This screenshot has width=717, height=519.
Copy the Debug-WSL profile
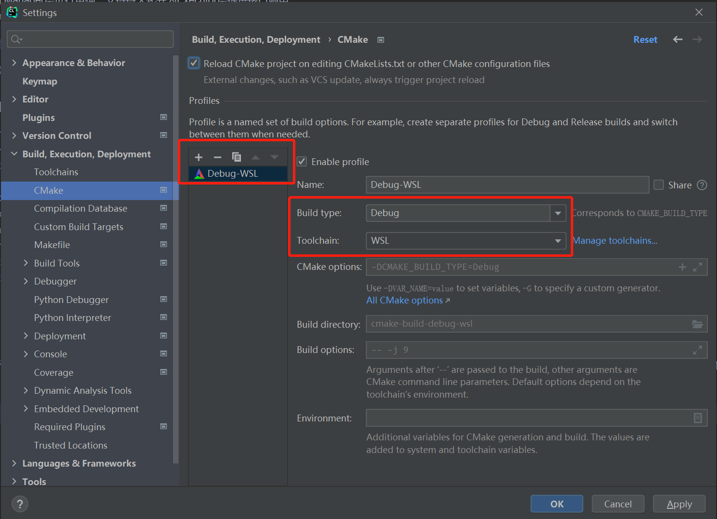click(237, 157)
